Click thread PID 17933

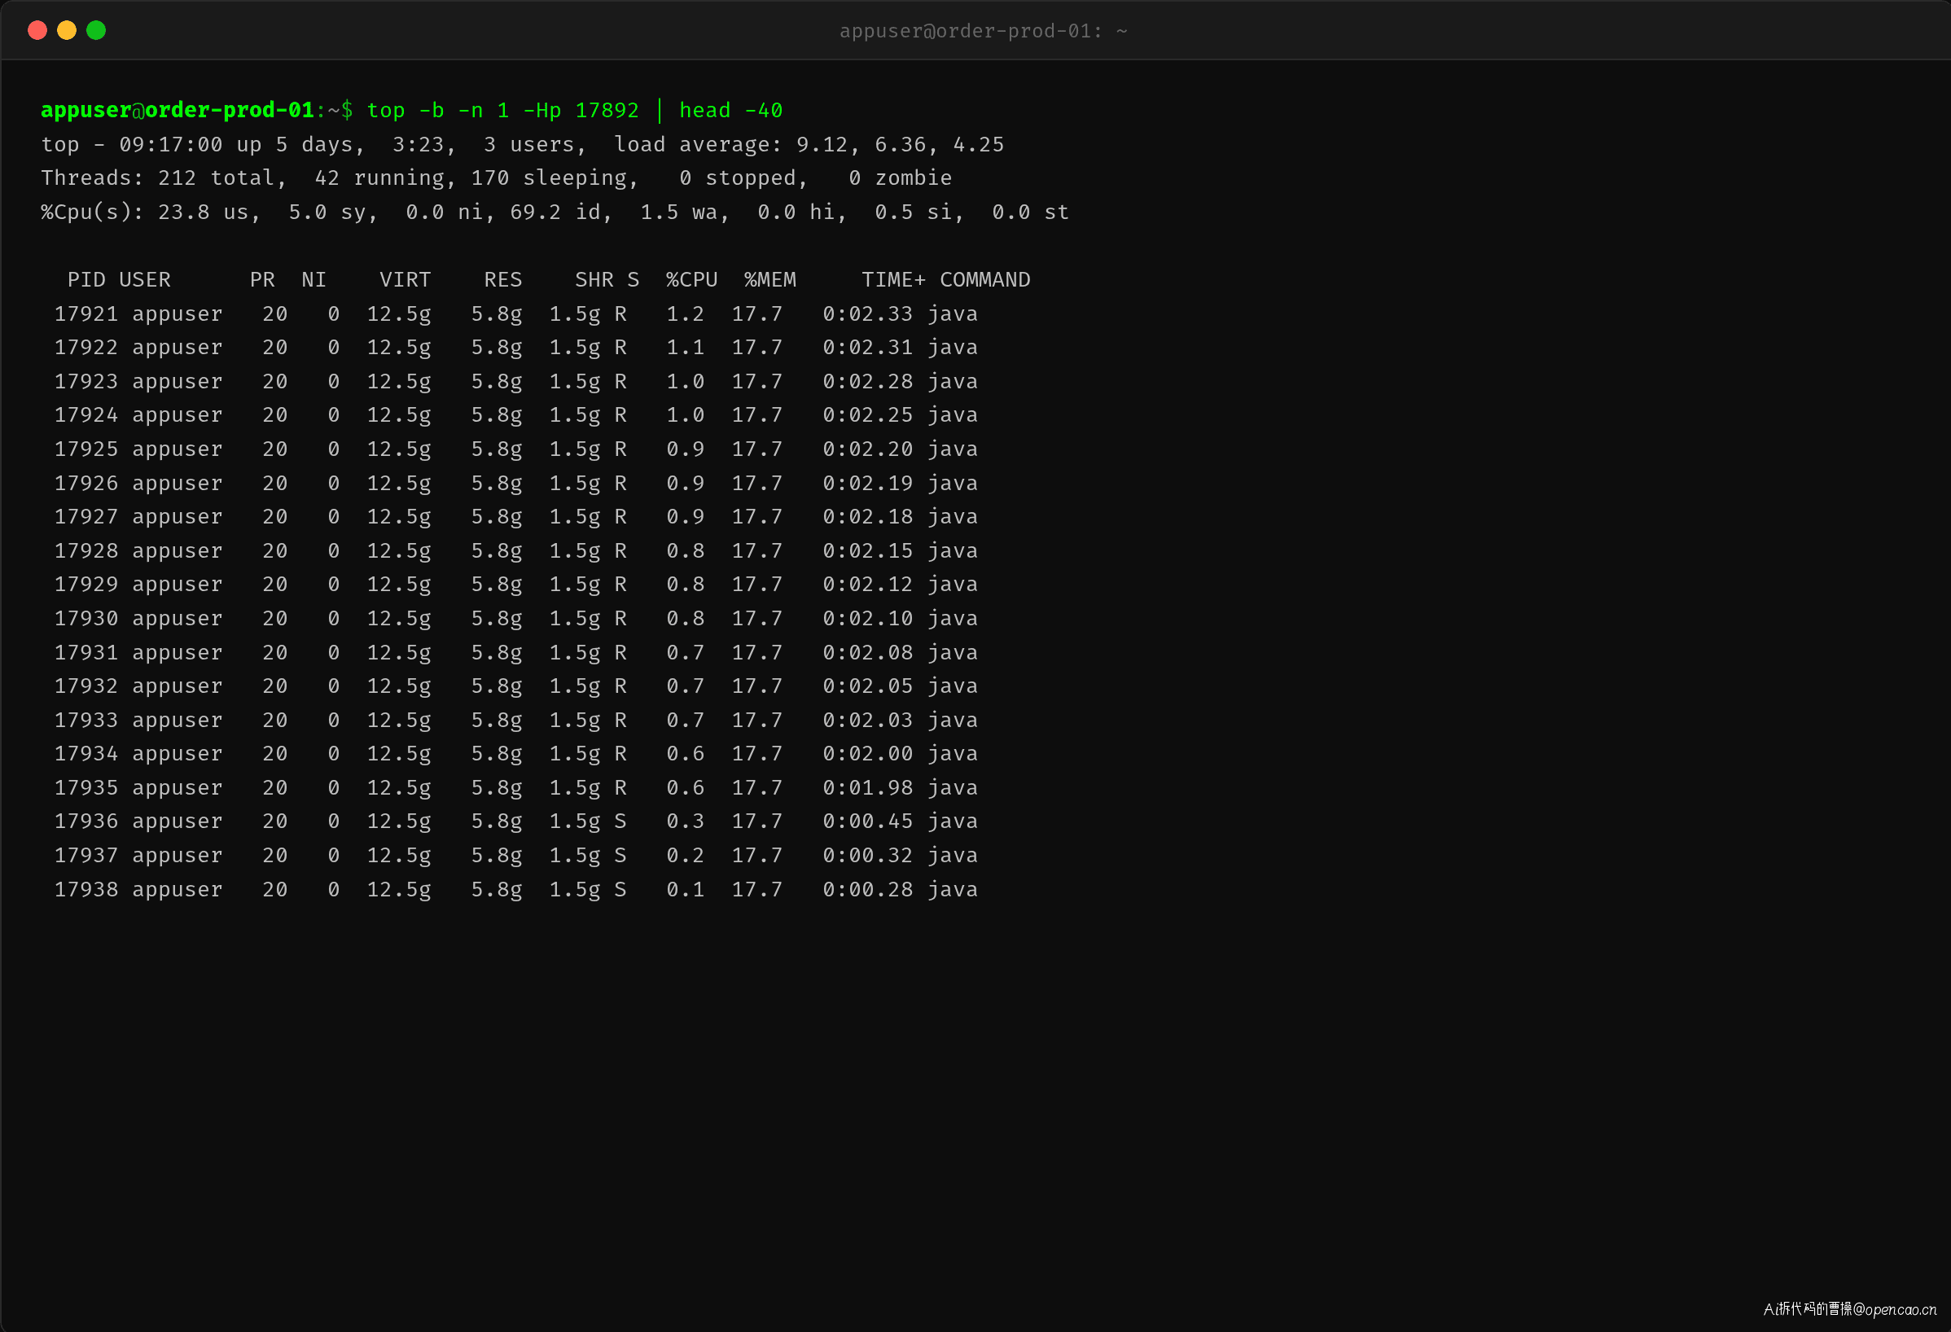(x=86, y=719)
